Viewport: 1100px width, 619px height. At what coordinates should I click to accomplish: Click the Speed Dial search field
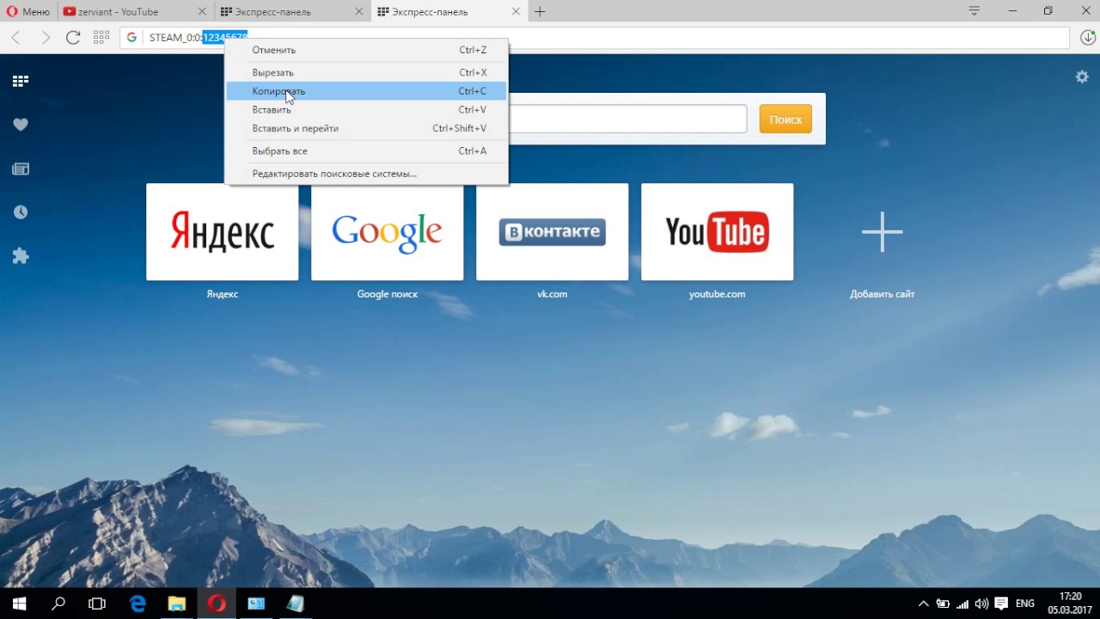pyautogui.click(x=627, y=120)
